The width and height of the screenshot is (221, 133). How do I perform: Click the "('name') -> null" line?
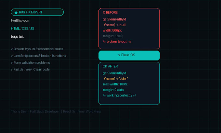115,25
